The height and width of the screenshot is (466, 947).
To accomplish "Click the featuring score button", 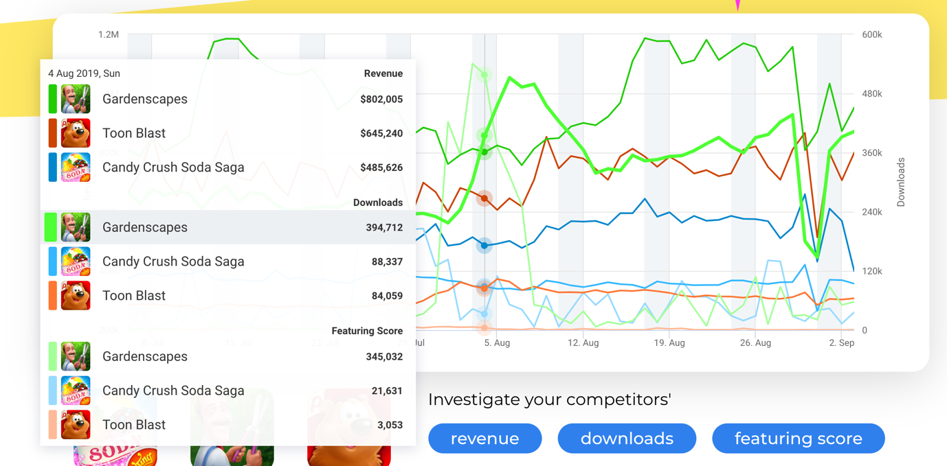I will pyautogui.click(x=799, y=439).
